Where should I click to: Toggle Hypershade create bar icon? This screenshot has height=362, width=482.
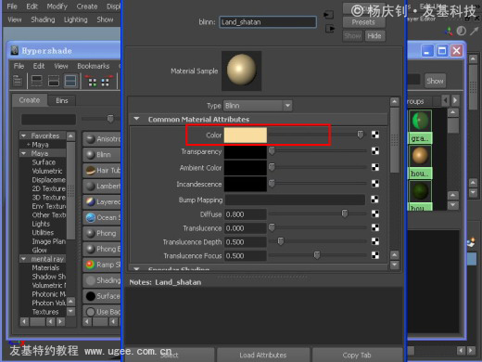click(x=18, y=81)
